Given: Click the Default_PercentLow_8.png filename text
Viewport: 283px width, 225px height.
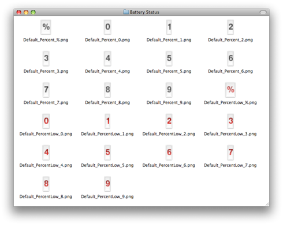Looking at the screenshot, I should click(x=46, y=197).
